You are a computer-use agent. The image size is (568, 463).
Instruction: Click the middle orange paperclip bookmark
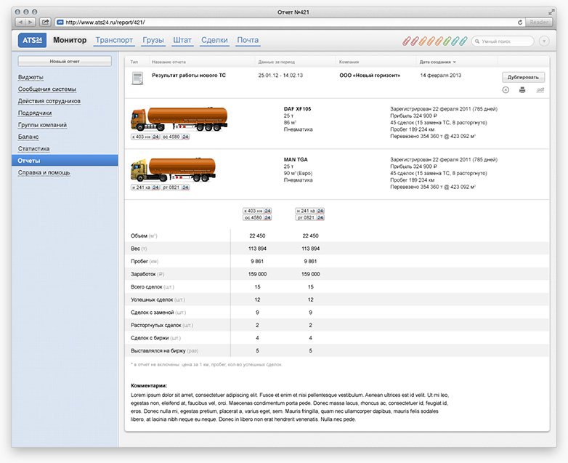431,41
